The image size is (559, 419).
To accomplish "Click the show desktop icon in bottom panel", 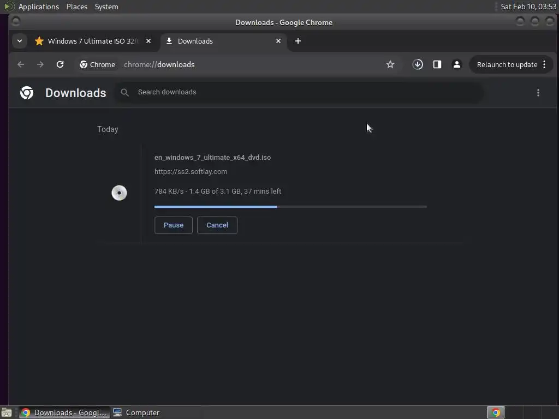I will [7, 412].
